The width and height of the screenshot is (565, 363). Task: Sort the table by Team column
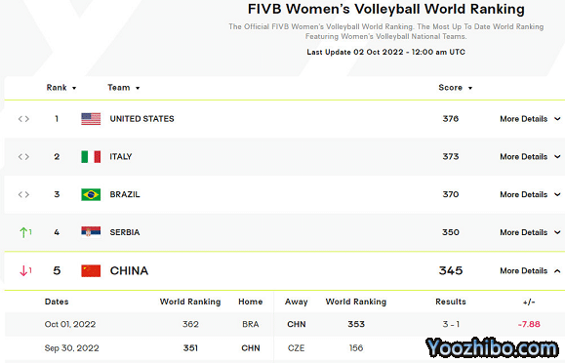[124, 88]
